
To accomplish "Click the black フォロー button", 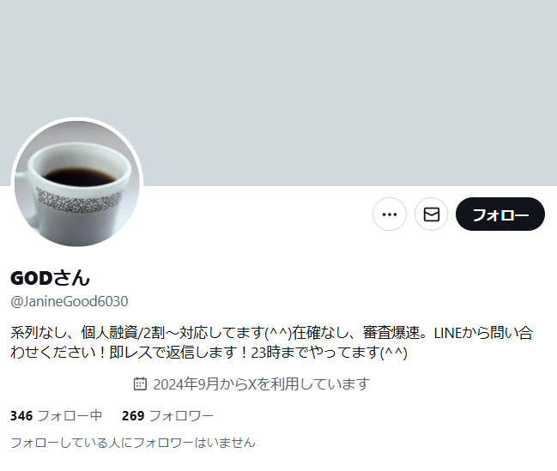I will pyautogui.click(x=500, y=214).
